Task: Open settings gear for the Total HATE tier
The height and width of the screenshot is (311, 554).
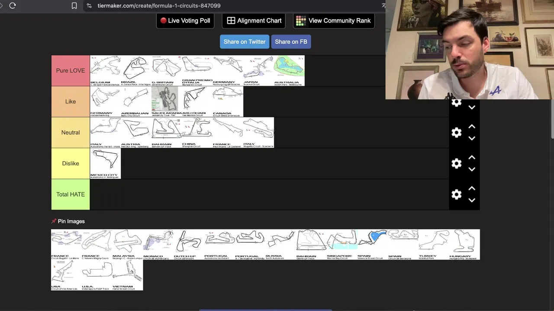Action: (x=456, y=194)
